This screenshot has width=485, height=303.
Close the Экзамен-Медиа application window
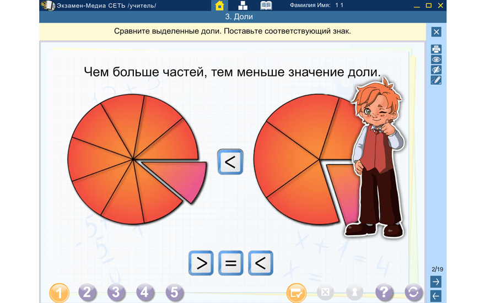click(440, 6)
